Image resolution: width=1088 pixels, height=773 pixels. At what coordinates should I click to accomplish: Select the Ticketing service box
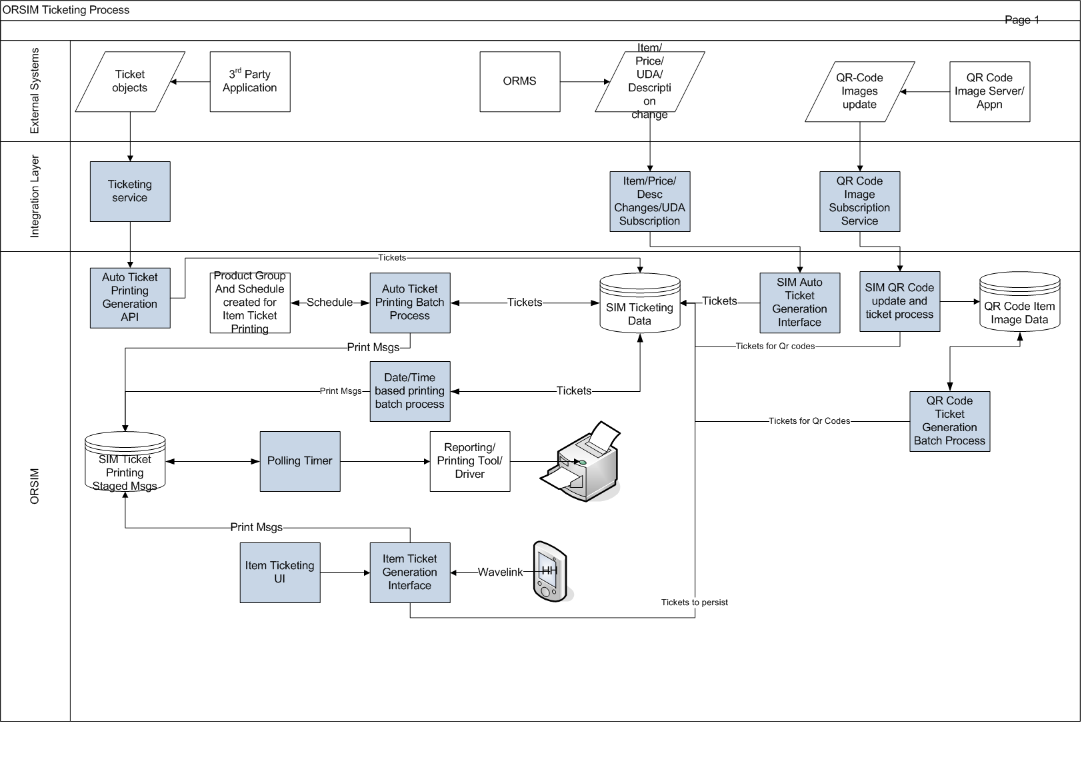pos(130,191)
